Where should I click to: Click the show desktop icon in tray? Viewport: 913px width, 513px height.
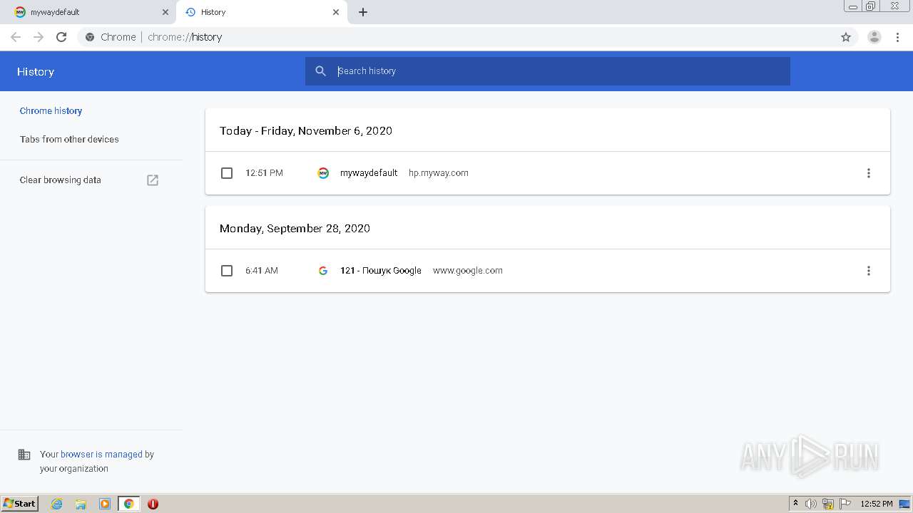904,504
